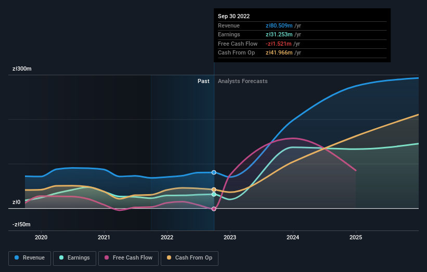
Task: Click the zł300m y-axis label
Action: pyautogui.click(x=22, y=69)
